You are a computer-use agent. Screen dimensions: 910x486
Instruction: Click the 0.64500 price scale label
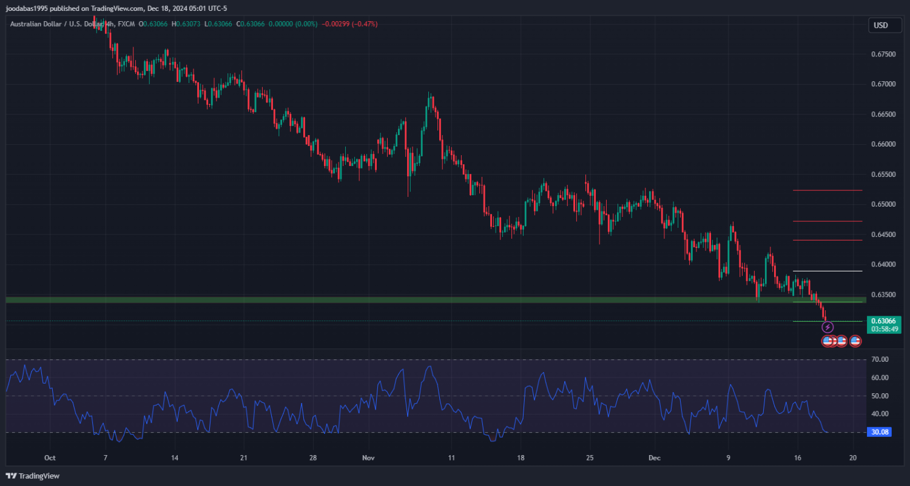tap(883, 235)
